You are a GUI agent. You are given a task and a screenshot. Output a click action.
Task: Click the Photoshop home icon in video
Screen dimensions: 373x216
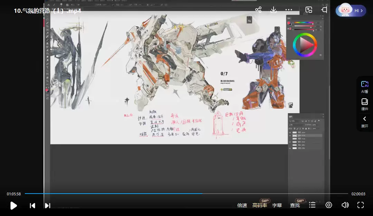pos(49,5)
